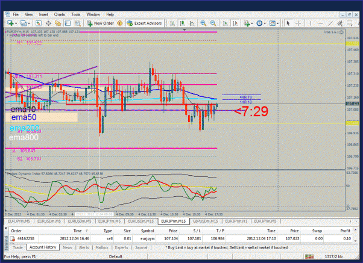Open the News terminal tab
363x263 pixels.
click(68, 247)
